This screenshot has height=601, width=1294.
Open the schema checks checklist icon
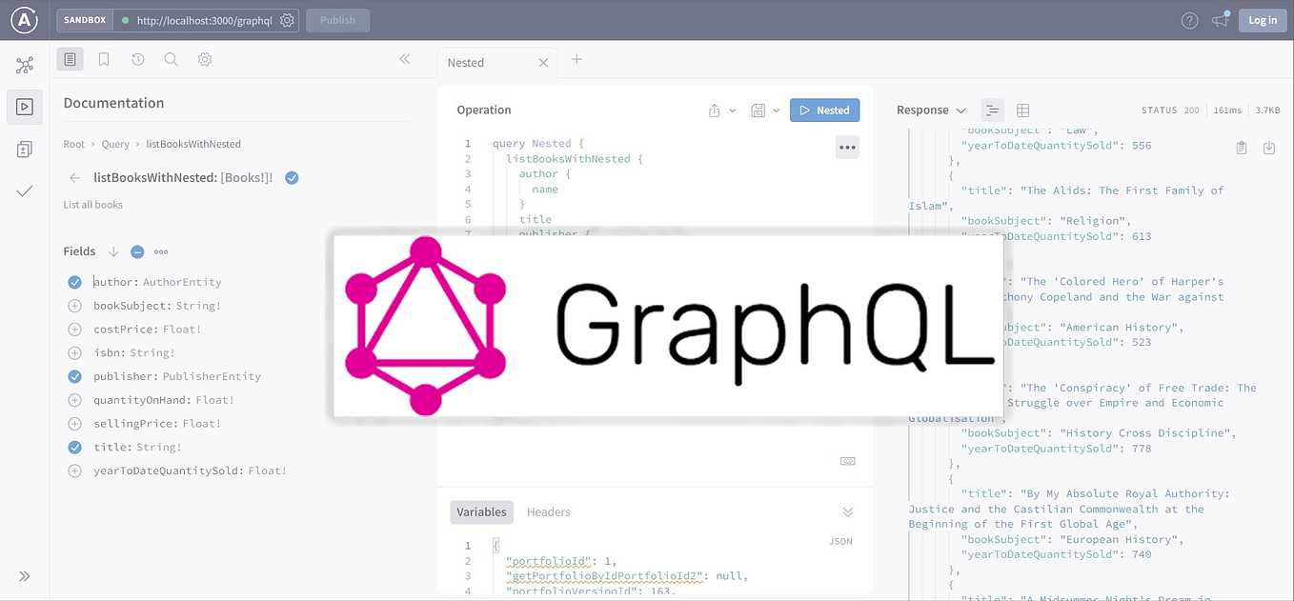(25, 190)
